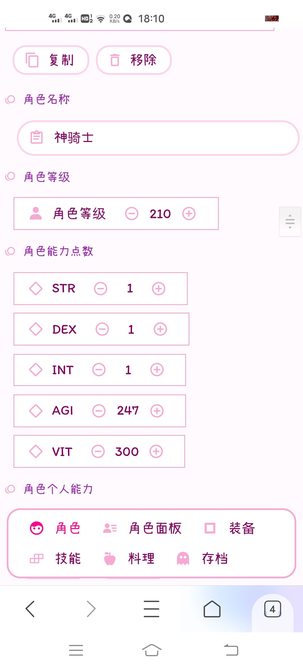Tap the plus icon for STR

click(x=159, y=289)
